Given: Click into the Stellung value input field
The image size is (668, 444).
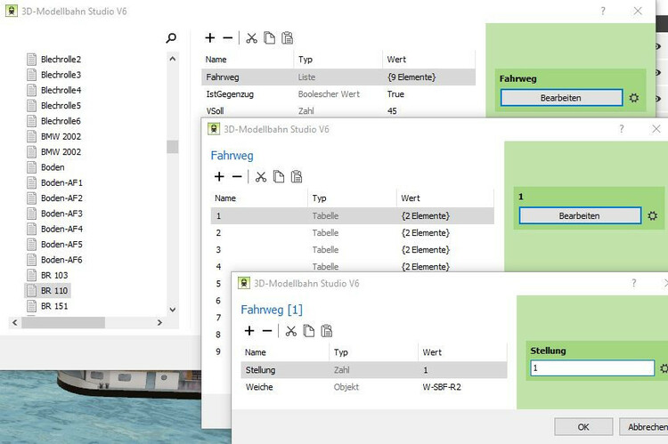Looking at the screenshot, I should [592, 368].
